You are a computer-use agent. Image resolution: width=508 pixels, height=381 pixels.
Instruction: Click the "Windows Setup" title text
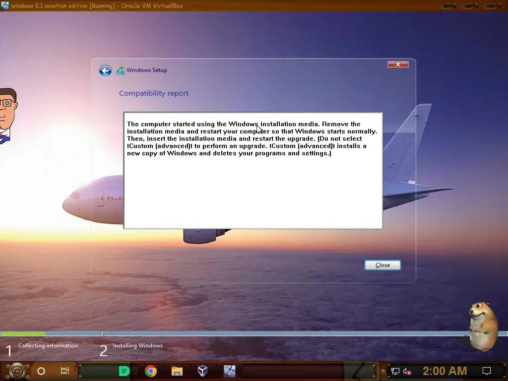pyautogui.click(x=147, y=70)
